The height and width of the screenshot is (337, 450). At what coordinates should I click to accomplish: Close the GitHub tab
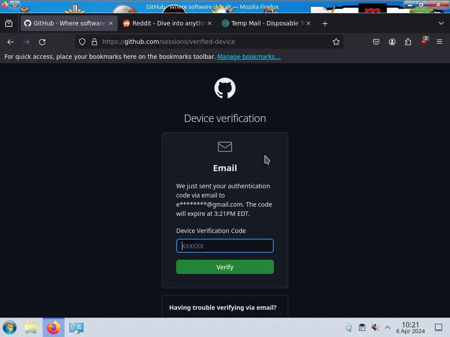[x=111, y=24]
